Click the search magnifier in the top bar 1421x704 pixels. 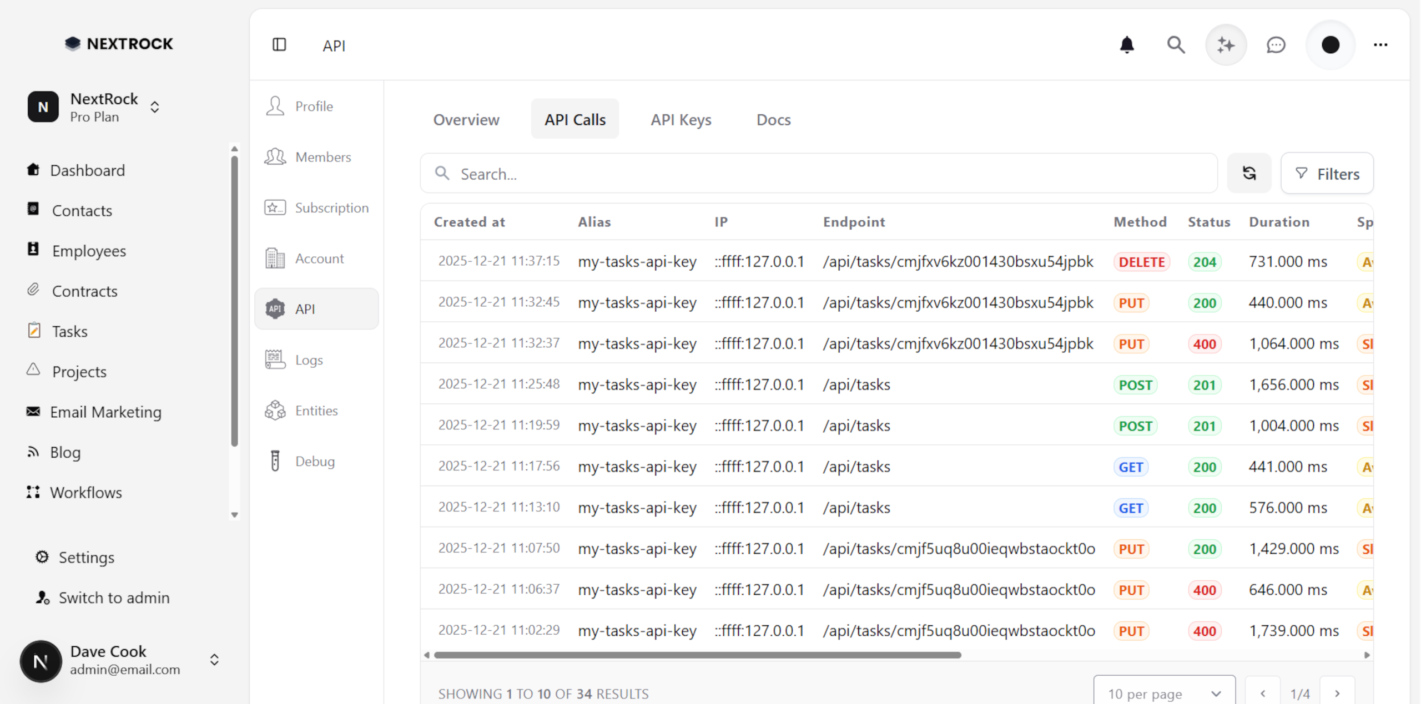(1175, 45)
